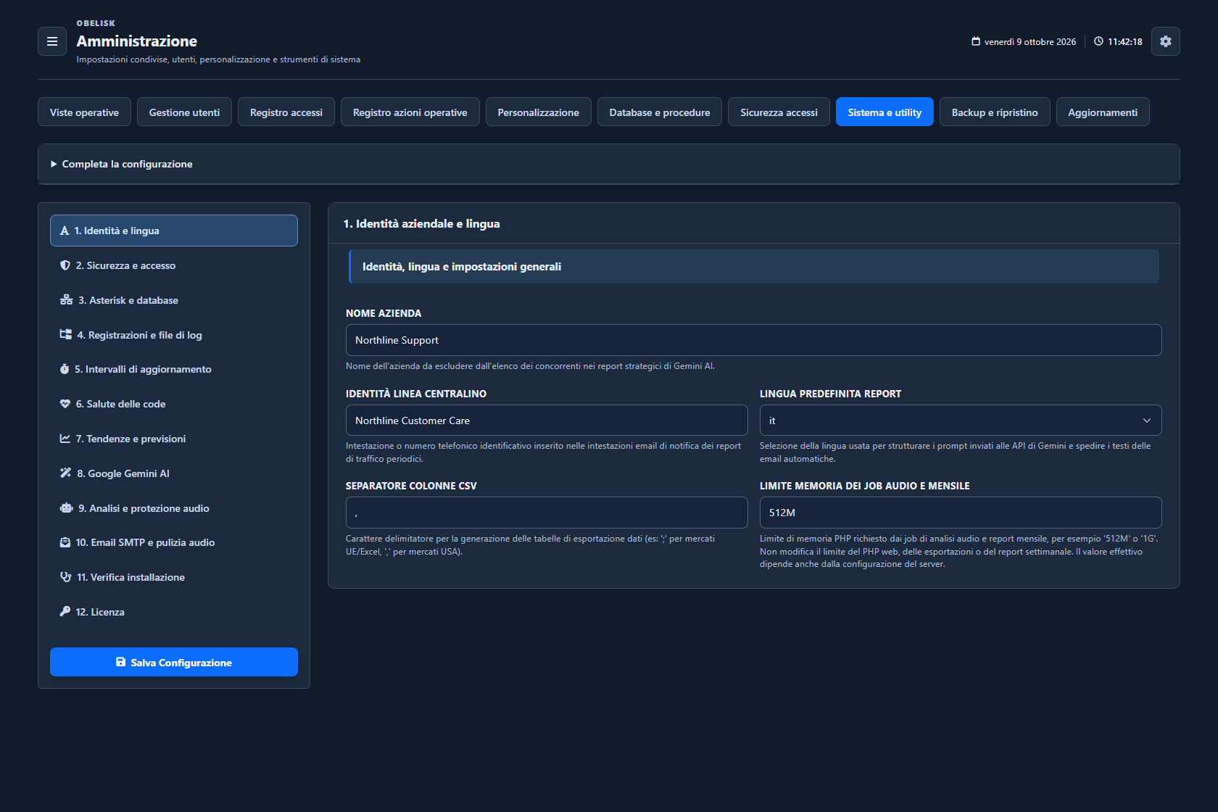
Task: Click the clock icon beside the time
Action: point(1099,41)
